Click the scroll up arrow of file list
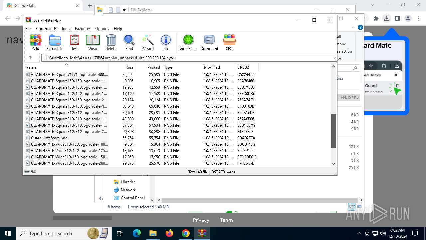Image resolution: width=426 pixels, height=240 pixels. (x=333, y=66)
